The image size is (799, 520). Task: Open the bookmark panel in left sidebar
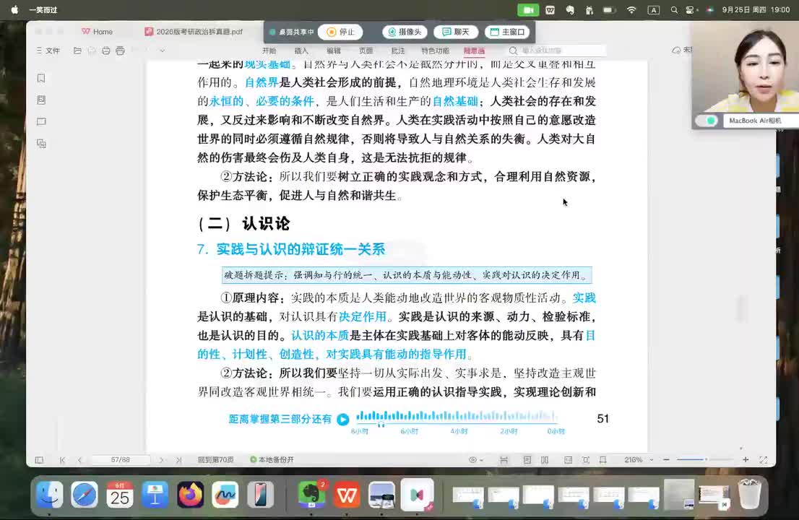[41, 78]
